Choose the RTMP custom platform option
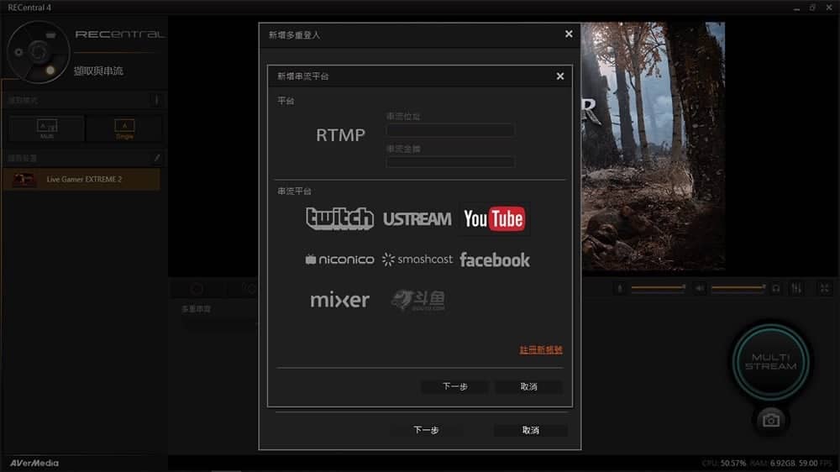The height and width of the screenshot is (472, 840). (x=340, y=135)
